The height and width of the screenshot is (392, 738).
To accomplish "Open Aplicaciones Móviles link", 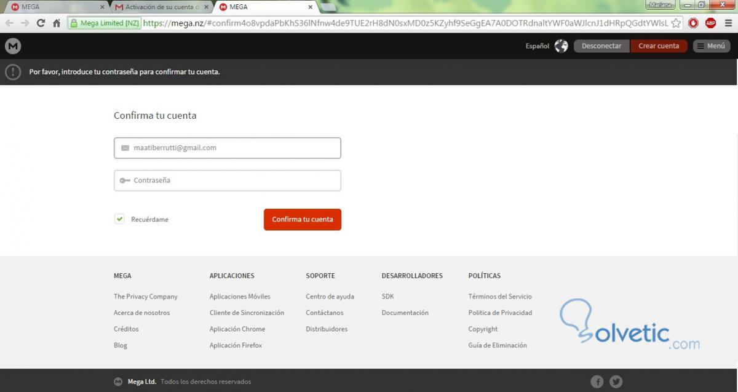I will point(240,297).
